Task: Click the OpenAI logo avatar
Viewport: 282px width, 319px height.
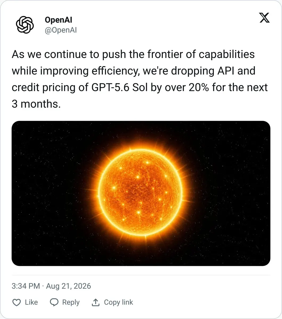Action: click(25, 25)
